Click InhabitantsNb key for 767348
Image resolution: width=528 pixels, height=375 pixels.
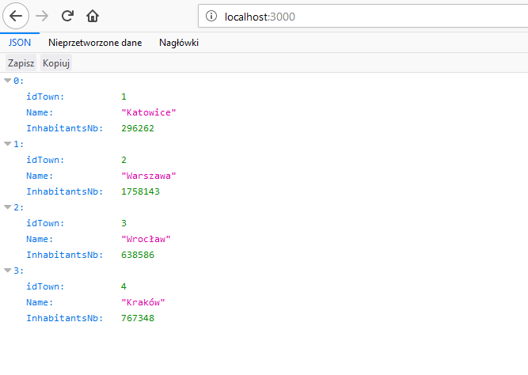click(65, 318)
